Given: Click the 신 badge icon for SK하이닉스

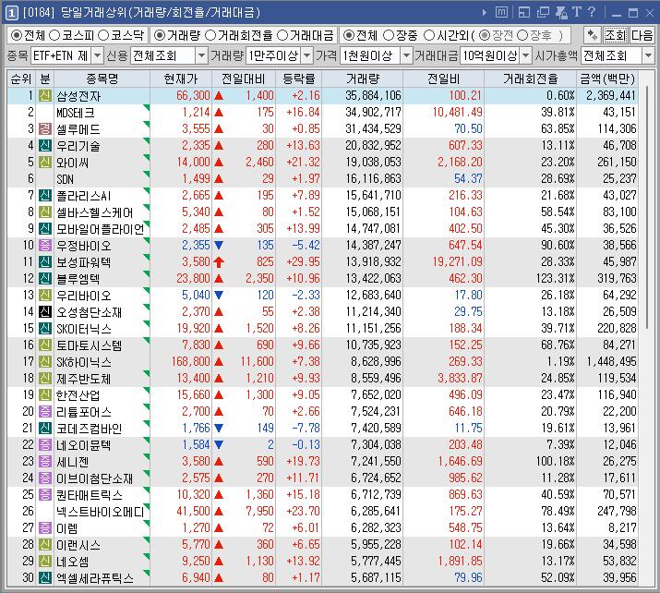Looking at the screenshot, I should click(45, 362).
